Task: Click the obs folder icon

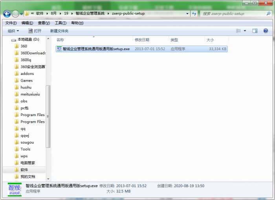Action: (x=16, y=101)
